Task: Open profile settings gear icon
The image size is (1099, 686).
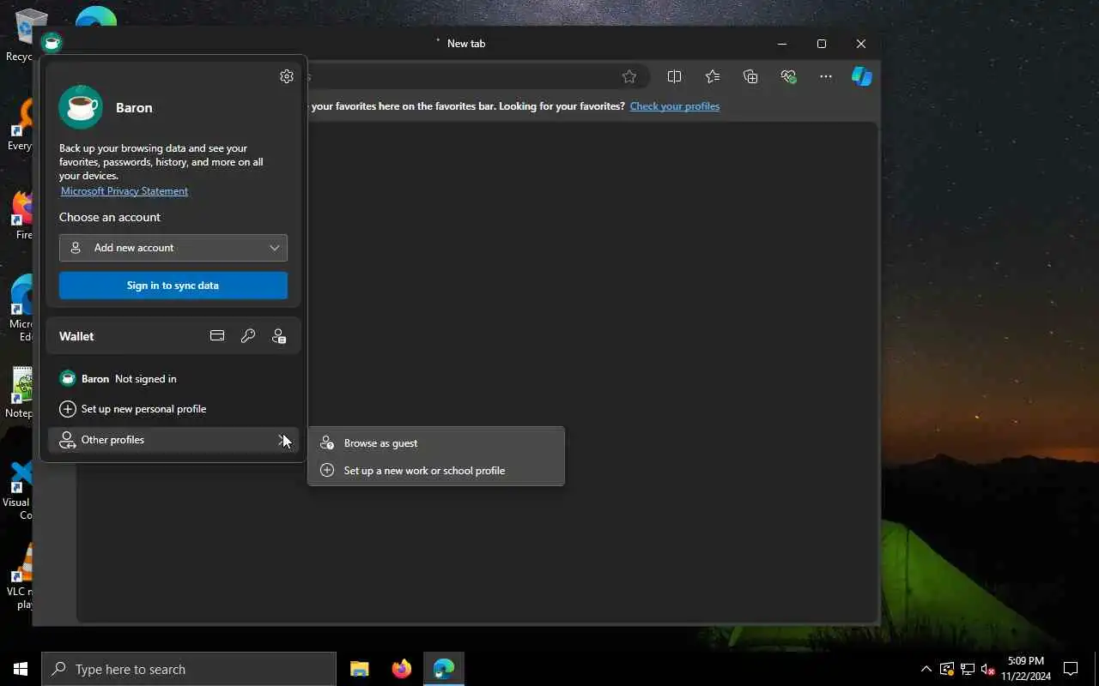Action: (x=287, y=76)
